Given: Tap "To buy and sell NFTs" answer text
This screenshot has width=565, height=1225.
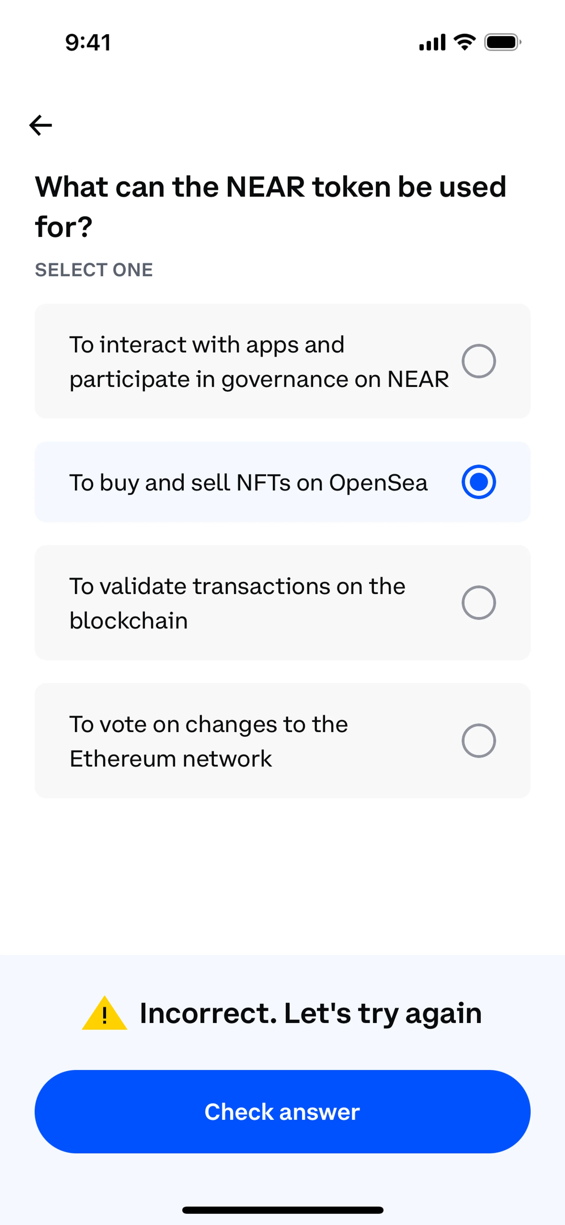Looking at the screenshot, I should 248,482.
